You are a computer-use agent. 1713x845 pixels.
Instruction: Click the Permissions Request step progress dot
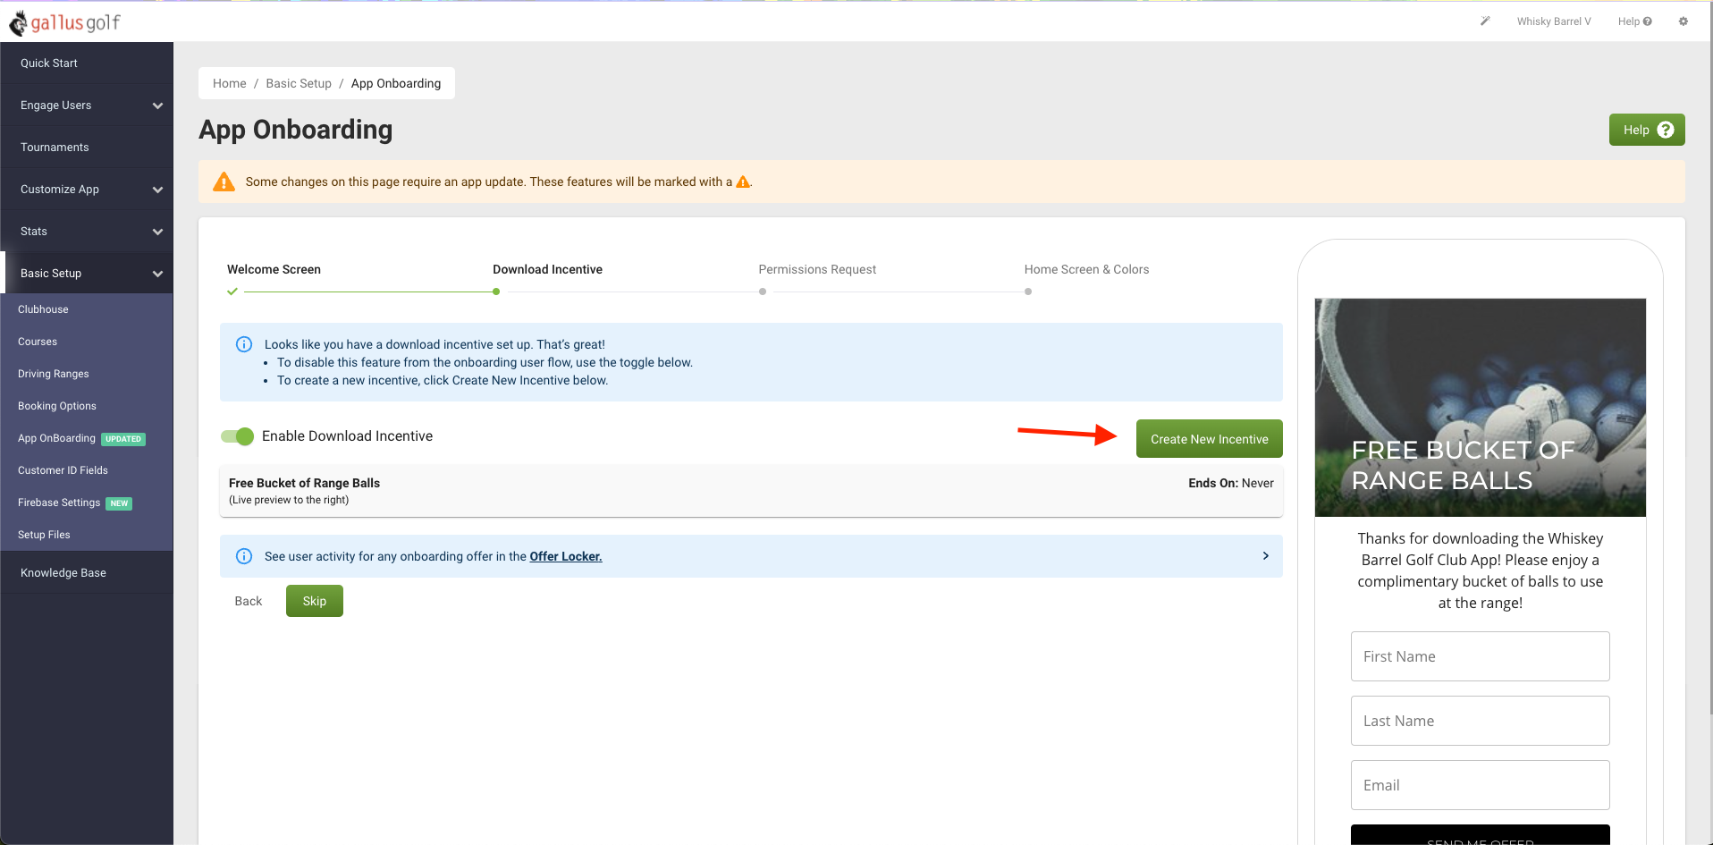[x=763, y=292]
